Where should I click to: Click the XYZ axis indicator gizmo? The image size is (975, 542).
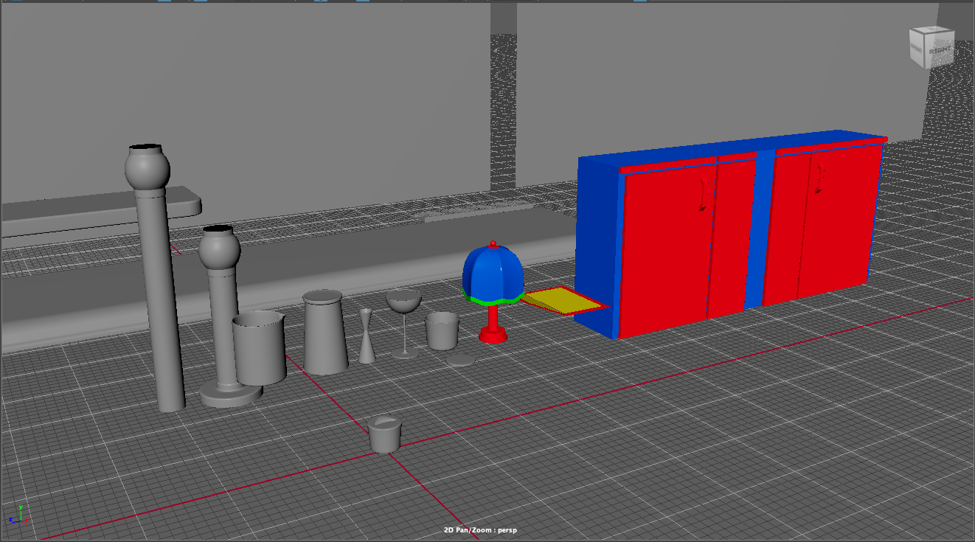(18, 515)
